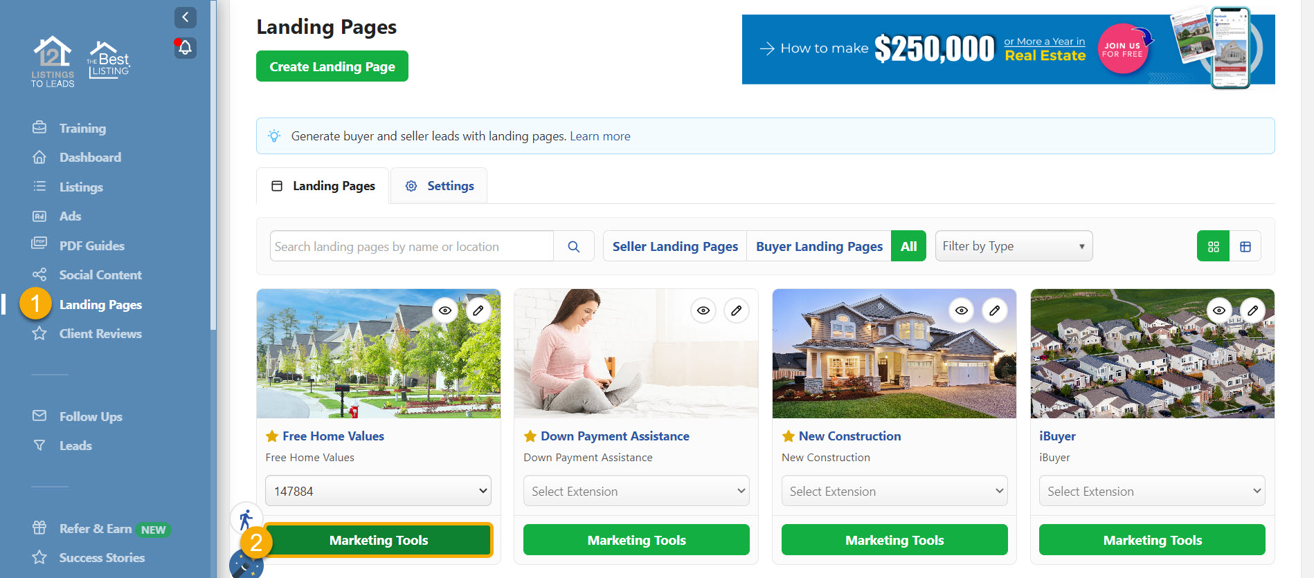Switch to grid view icon
This screenshot has height=578, width=1314.
(x=1213, y=246)
